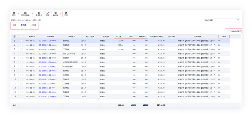Click date range text 2023-11-01--2023-11-30
This screenshot has width=252, height=118.
point(21,20)
